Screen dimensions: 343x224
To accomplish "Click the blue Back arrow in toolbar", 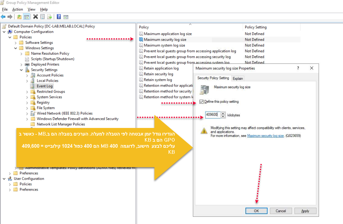I will point(3,17).
